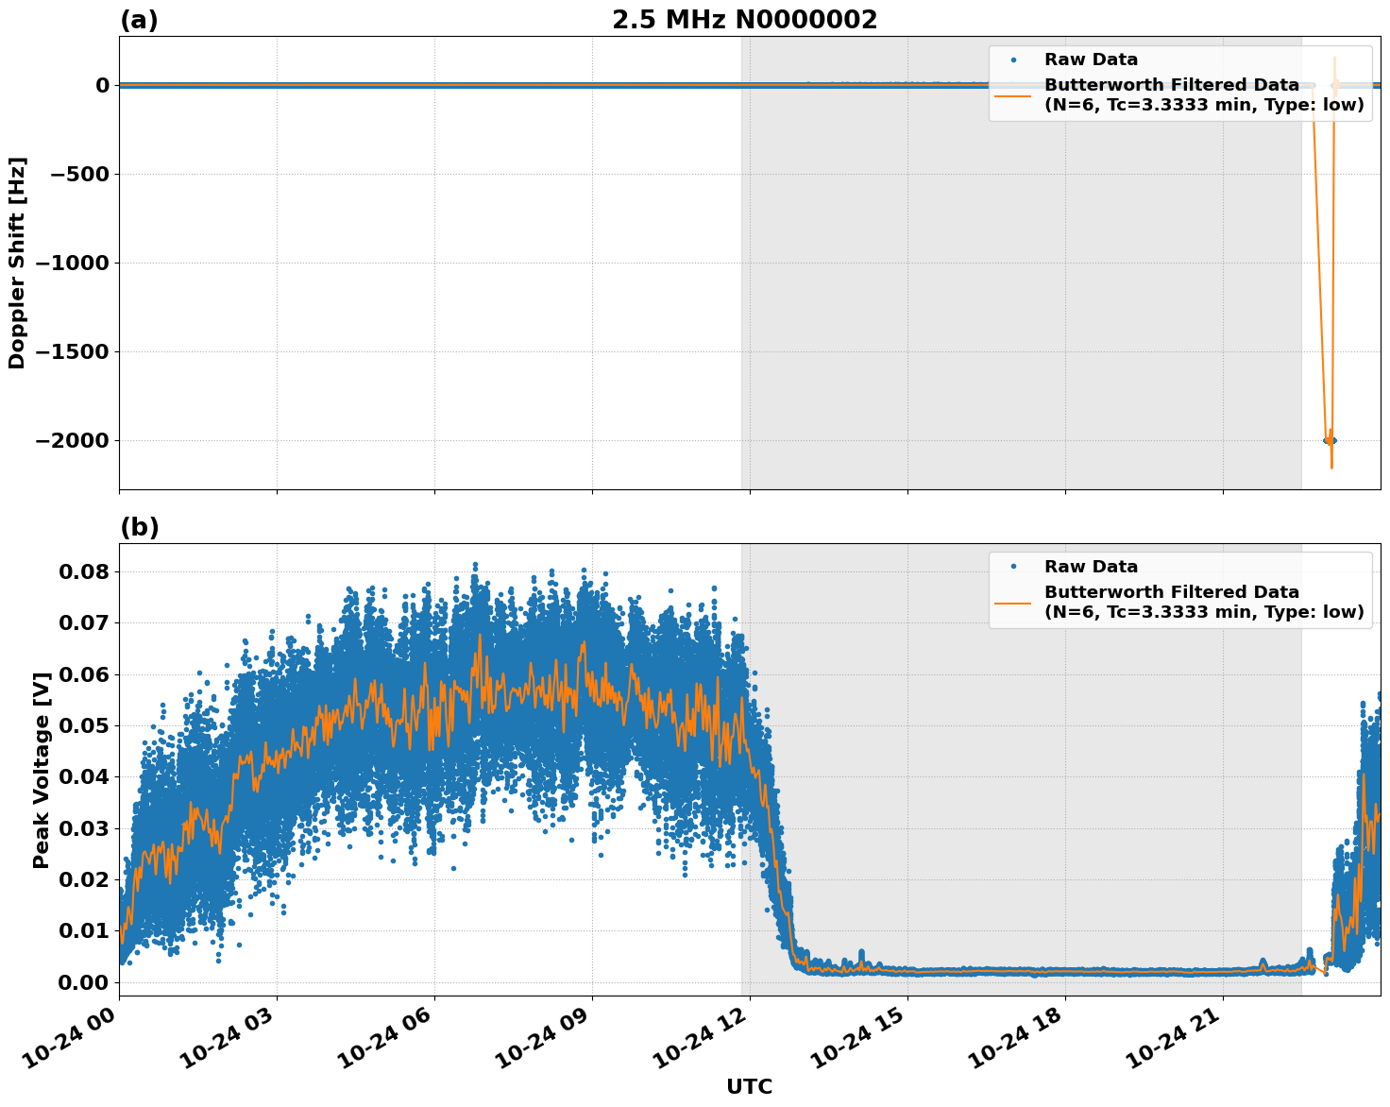Select the panel label (b)
This screenshot has width=1390, height=1107.
point(138,527)
